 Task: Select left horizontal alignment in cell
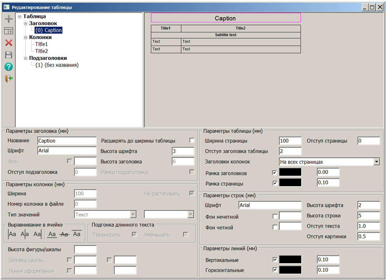(x=13, y=234)
